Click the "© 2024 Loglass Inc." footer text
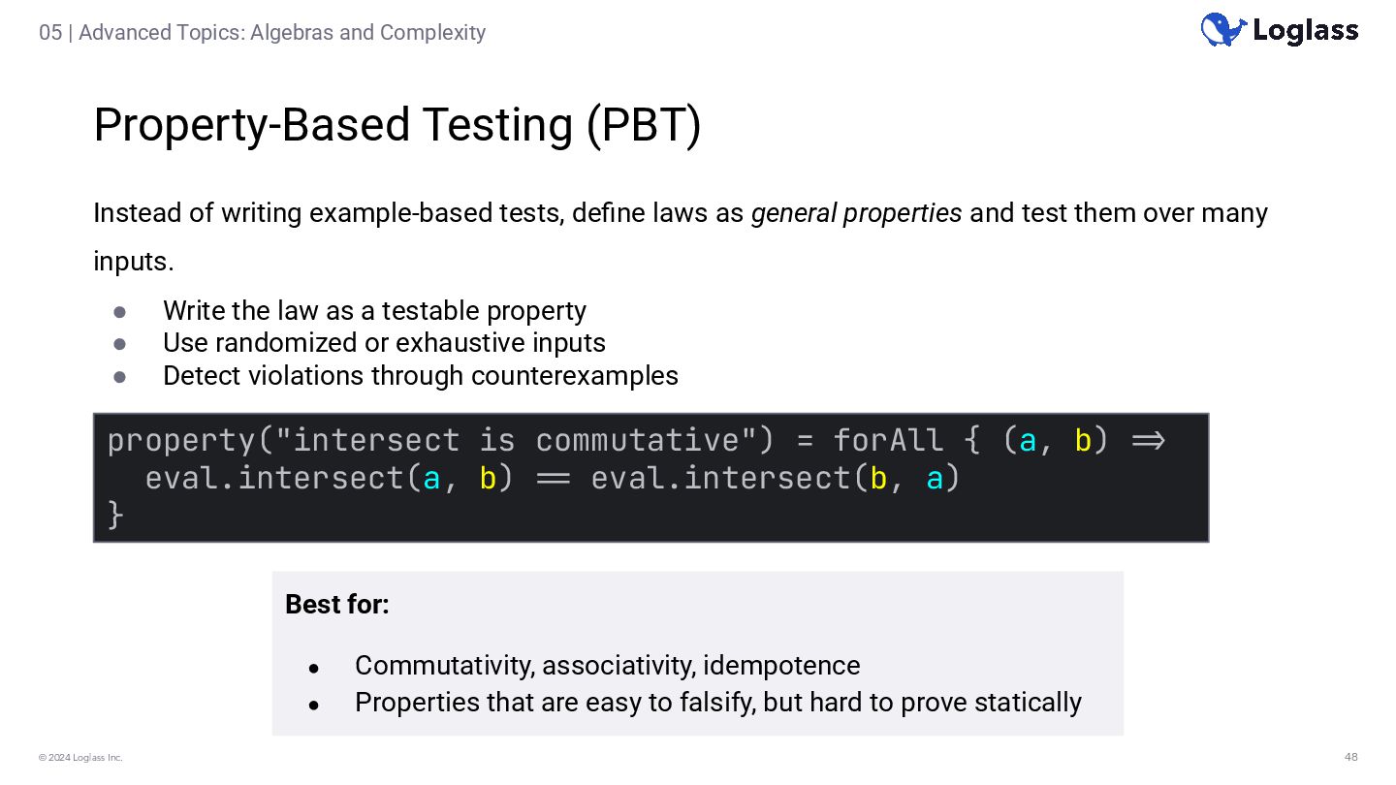This screenshot has height=785, width=1396. (80, 758)
